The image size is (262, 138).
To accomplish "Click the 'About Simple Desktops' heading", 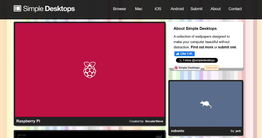I will point(195,28).
